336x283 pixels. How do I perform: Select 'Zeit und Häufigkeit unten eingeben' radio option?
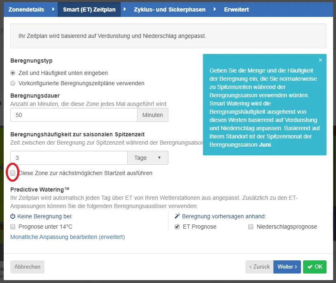click(x=13, y=73)
